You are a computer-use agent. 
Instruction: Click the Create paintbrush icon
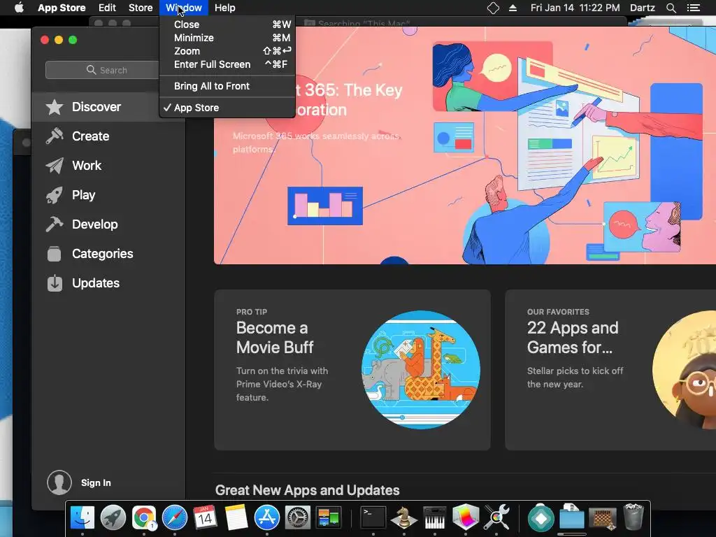(x=55, y=136)
